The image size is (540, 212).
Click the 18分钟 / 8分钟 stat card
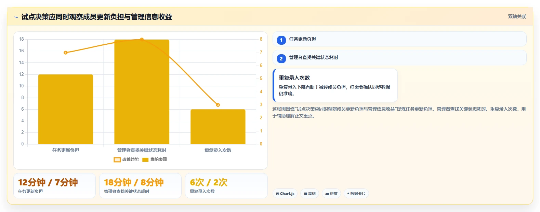(x=140, y=186)
